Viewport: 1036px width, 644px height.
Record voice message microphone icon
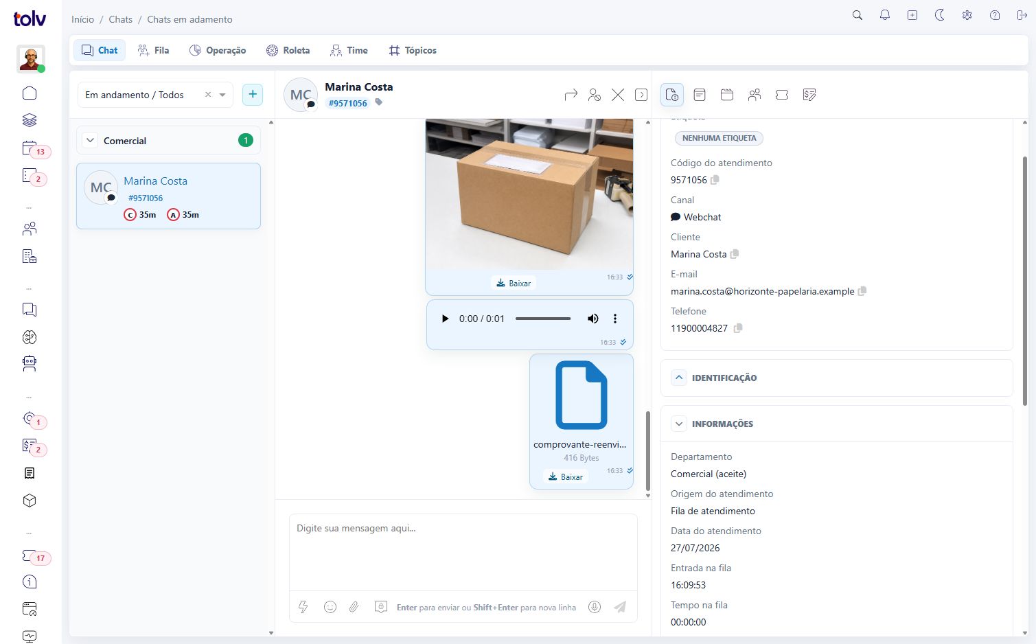(595, 607)
